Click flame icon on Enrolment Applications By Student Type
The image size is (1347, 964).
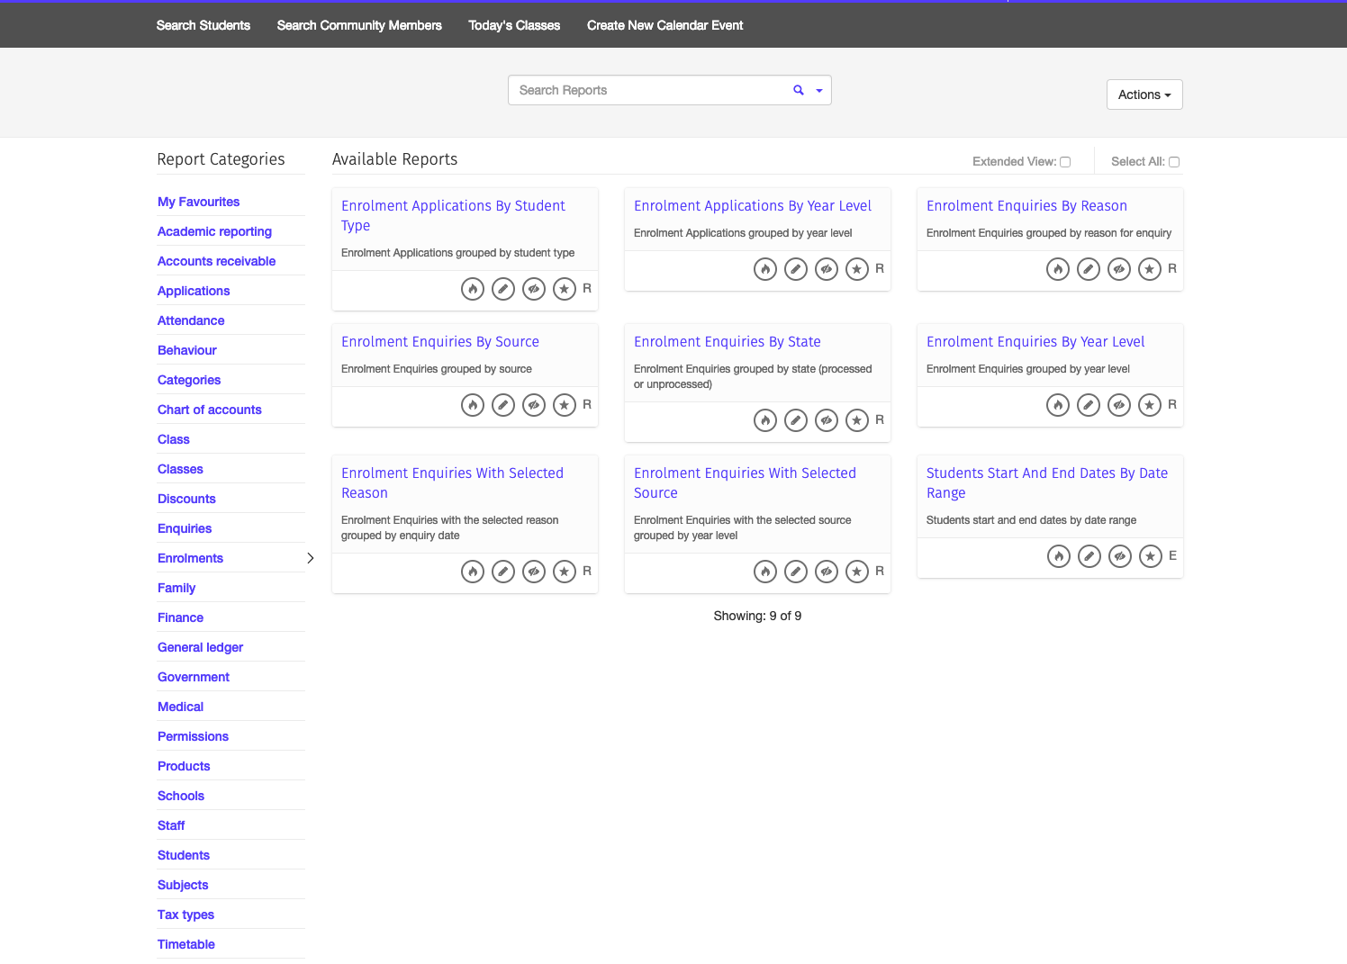[x=473, y=289]
